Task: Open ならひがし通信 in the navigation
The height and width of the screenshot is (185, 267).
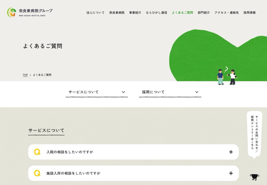Action: pyautogui.click(x=156, y=13)
